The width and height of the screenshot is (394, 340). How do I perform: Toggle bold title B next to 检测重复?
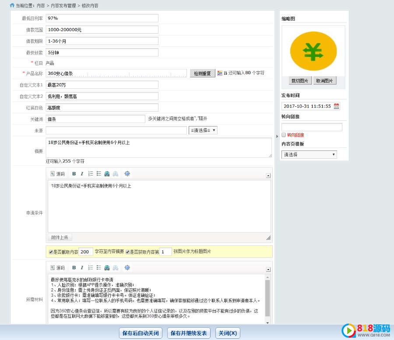click(225, 73)
